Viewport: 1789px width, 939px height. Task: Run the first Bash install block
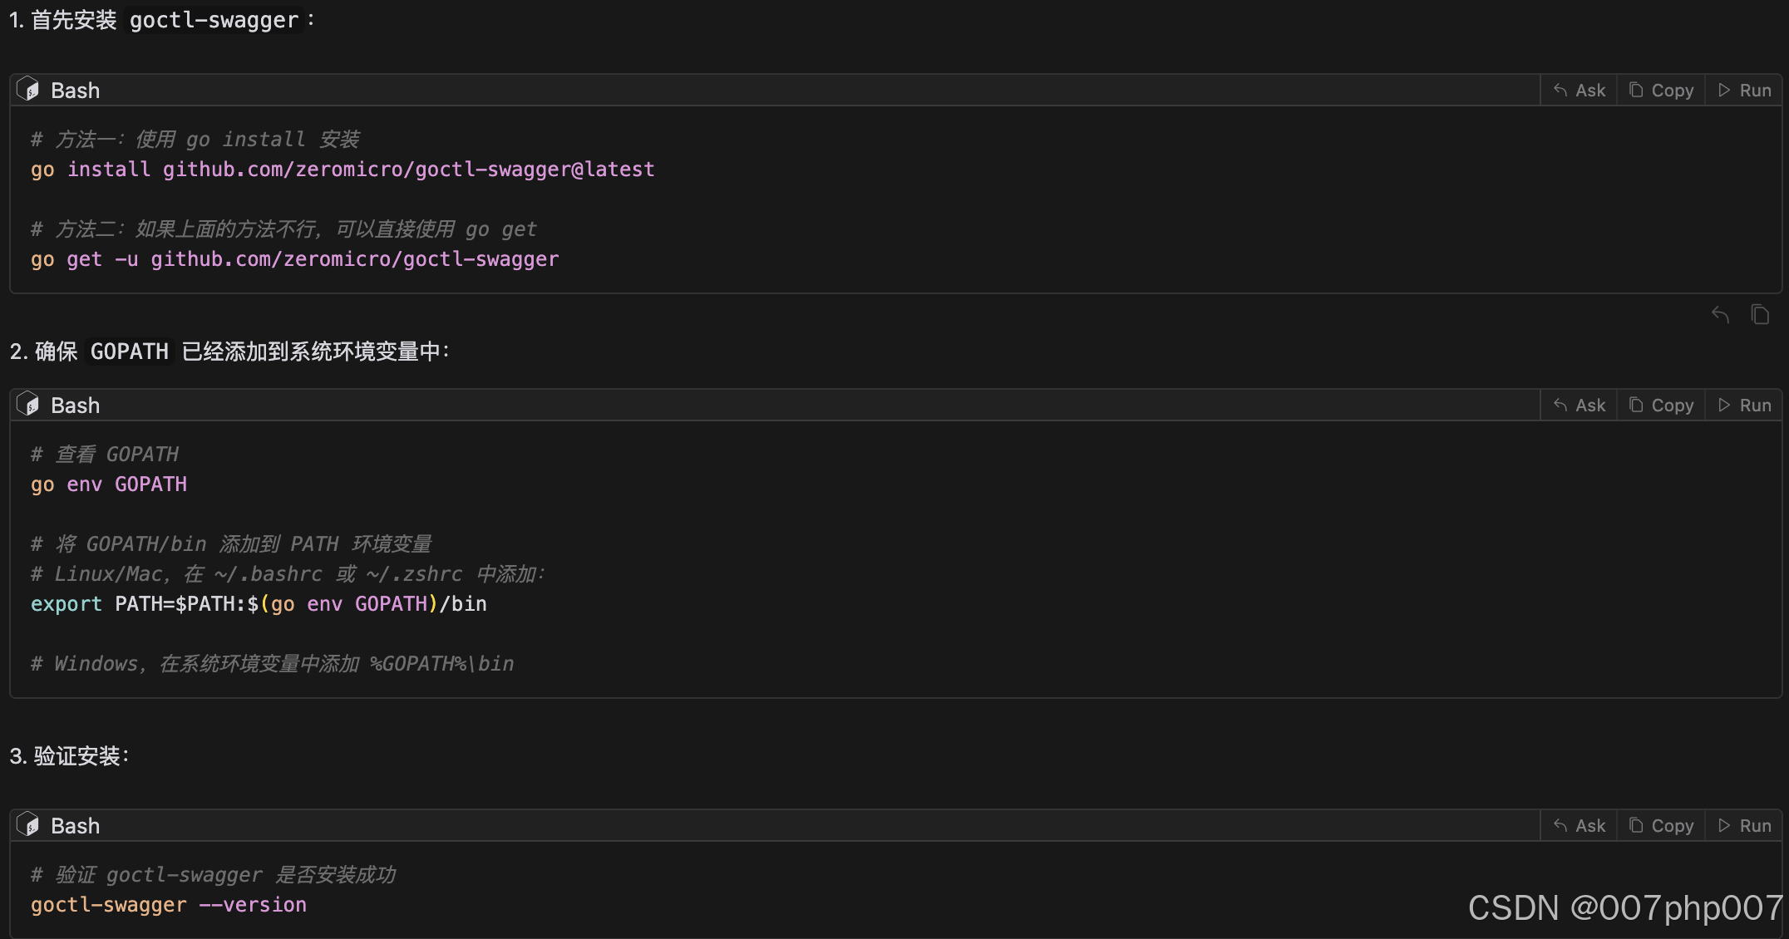tap(1744, 91)
